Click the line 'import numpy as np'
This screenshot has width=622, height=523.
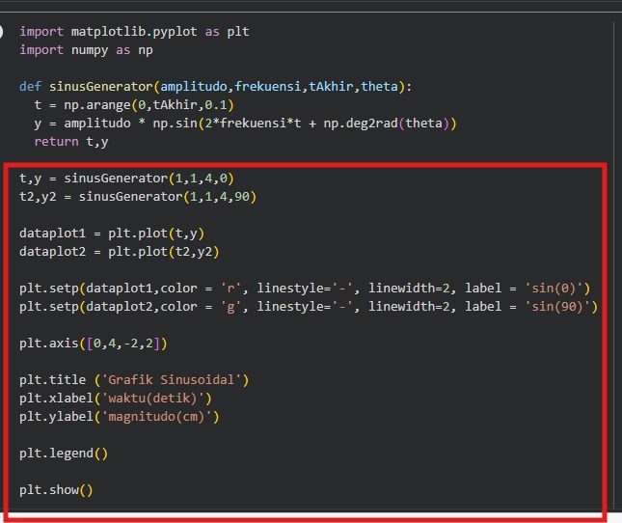click(86, 50)
